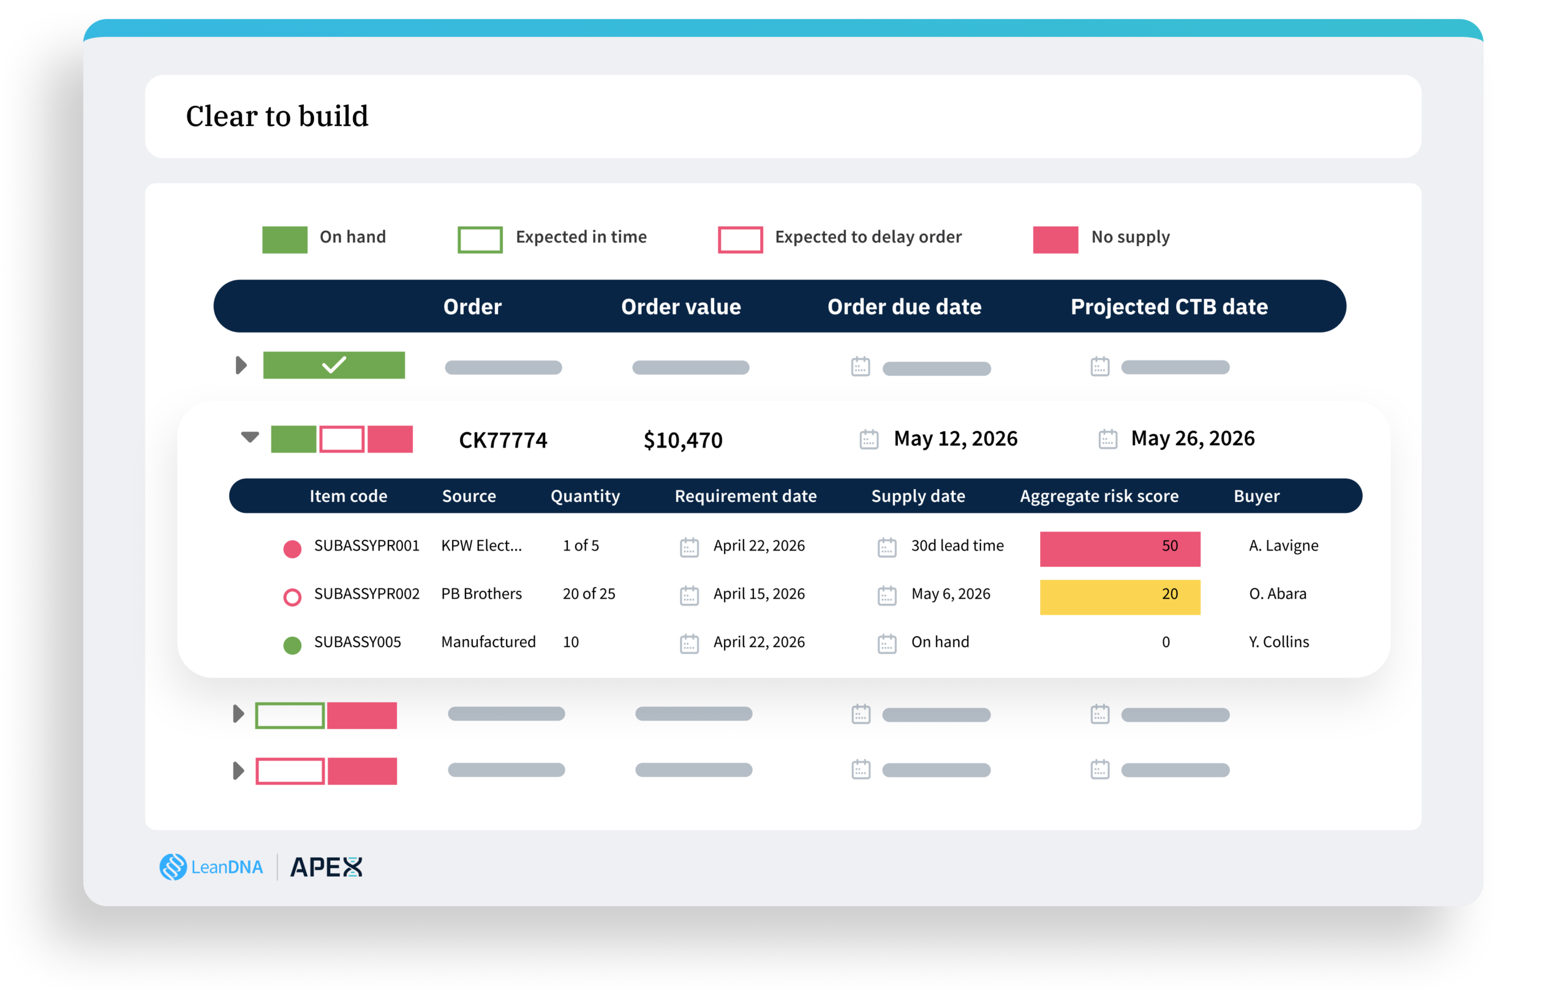Sort by Order due date column header
1568x993 pixels.
[905, 307]
